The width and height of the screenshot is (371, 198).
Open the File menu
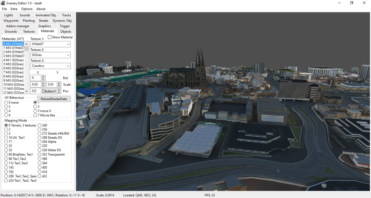pos(4,9)
